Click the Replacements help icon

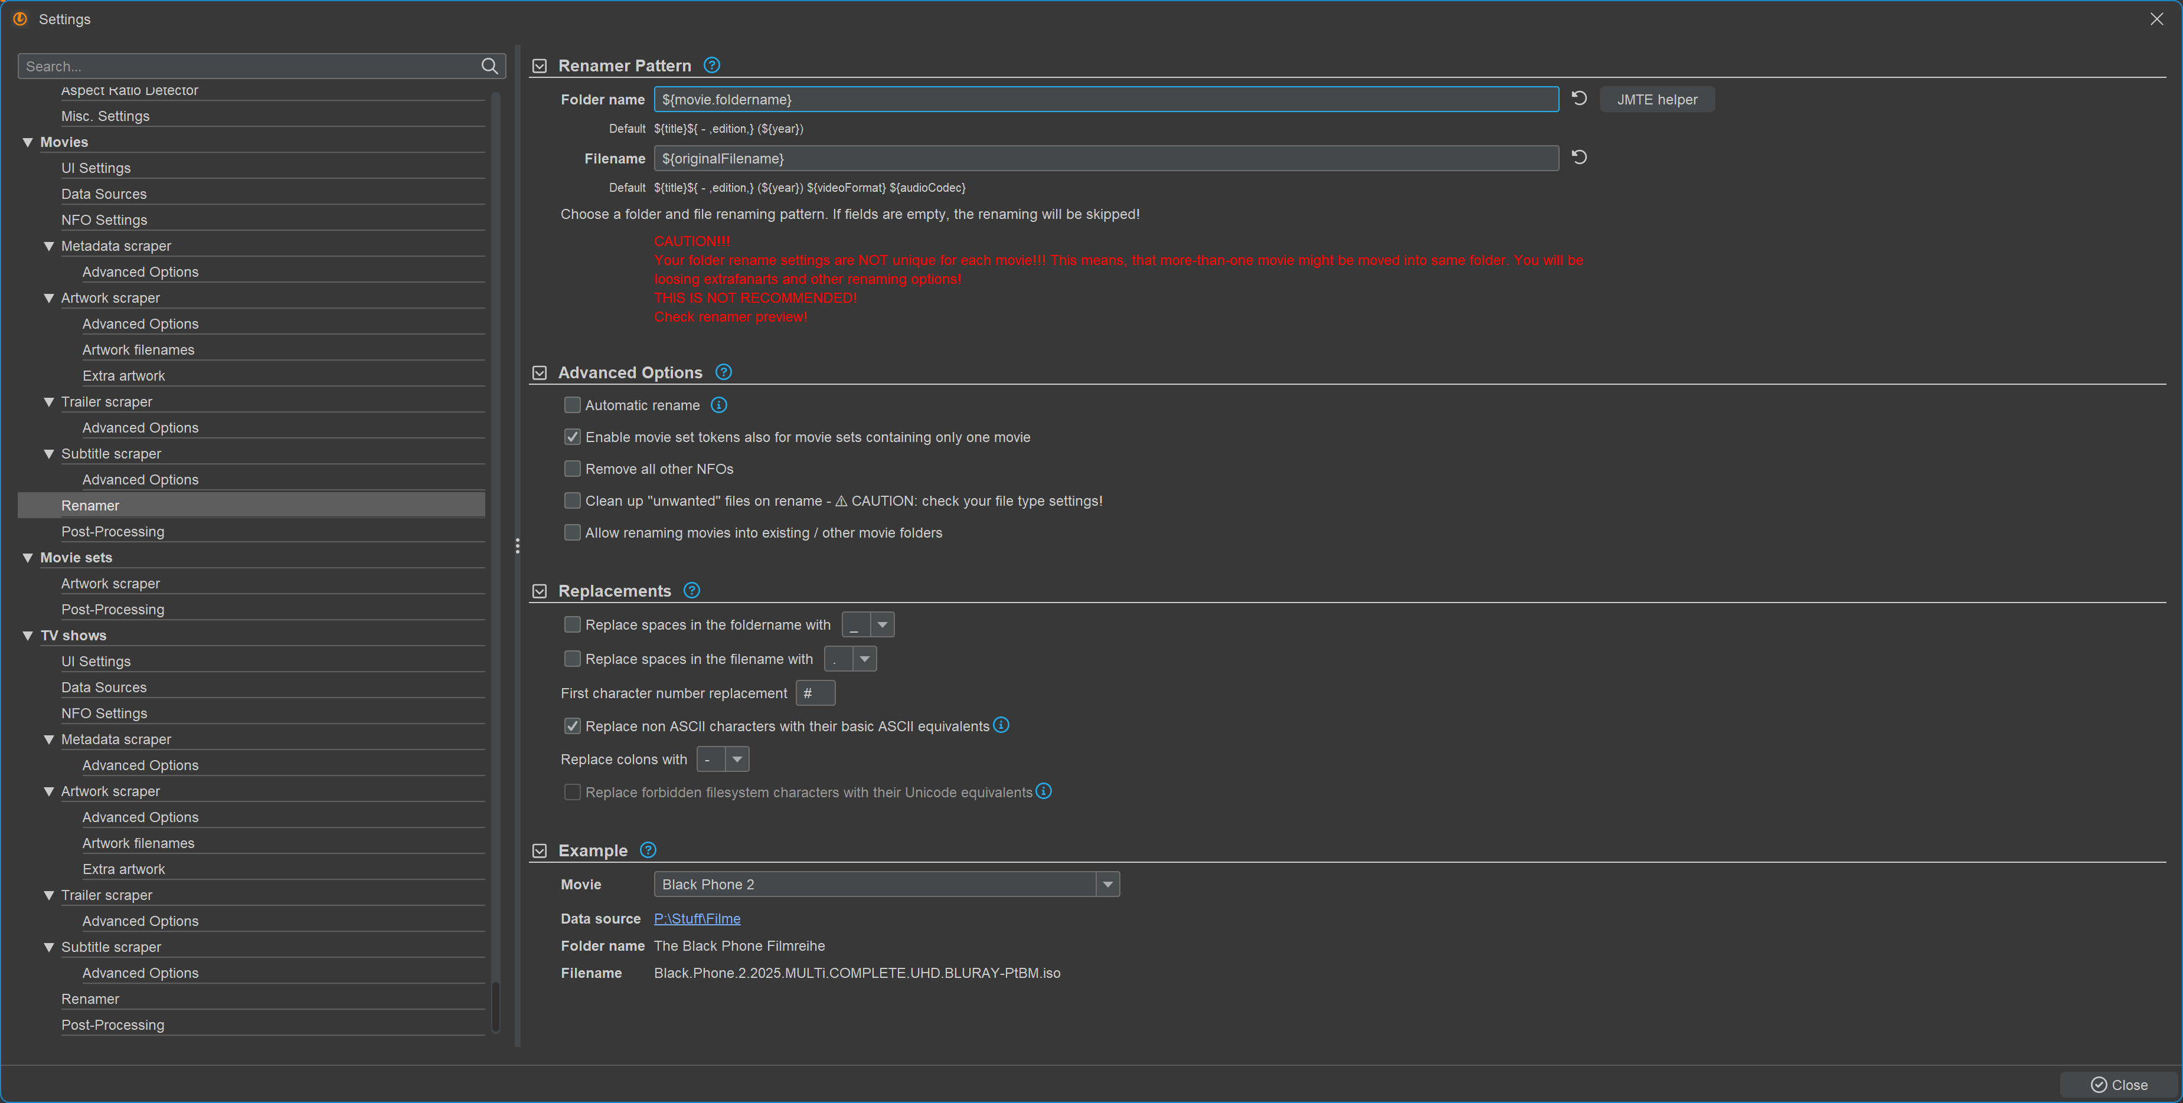(x=691, y=591)
